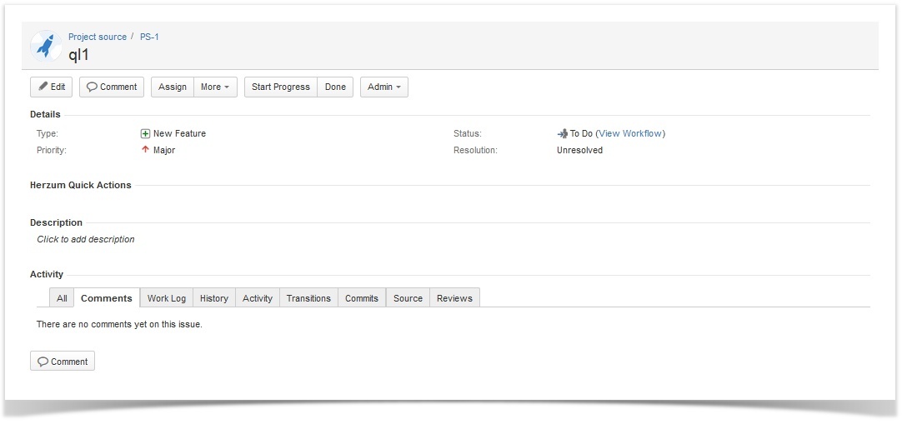907x424 pixels.
Task: Go to Project source breadcrumb link
Action: coord(98,37)
